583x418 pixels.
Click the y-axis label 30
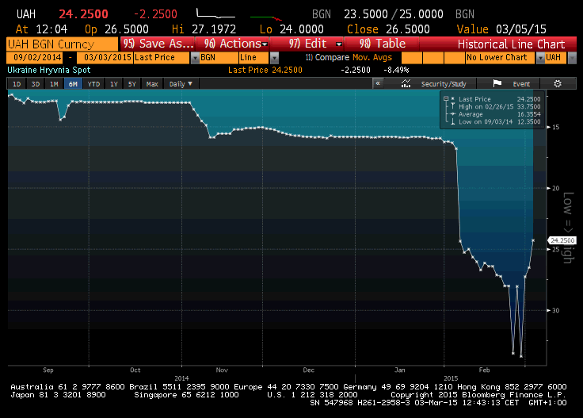coord(555,310)
